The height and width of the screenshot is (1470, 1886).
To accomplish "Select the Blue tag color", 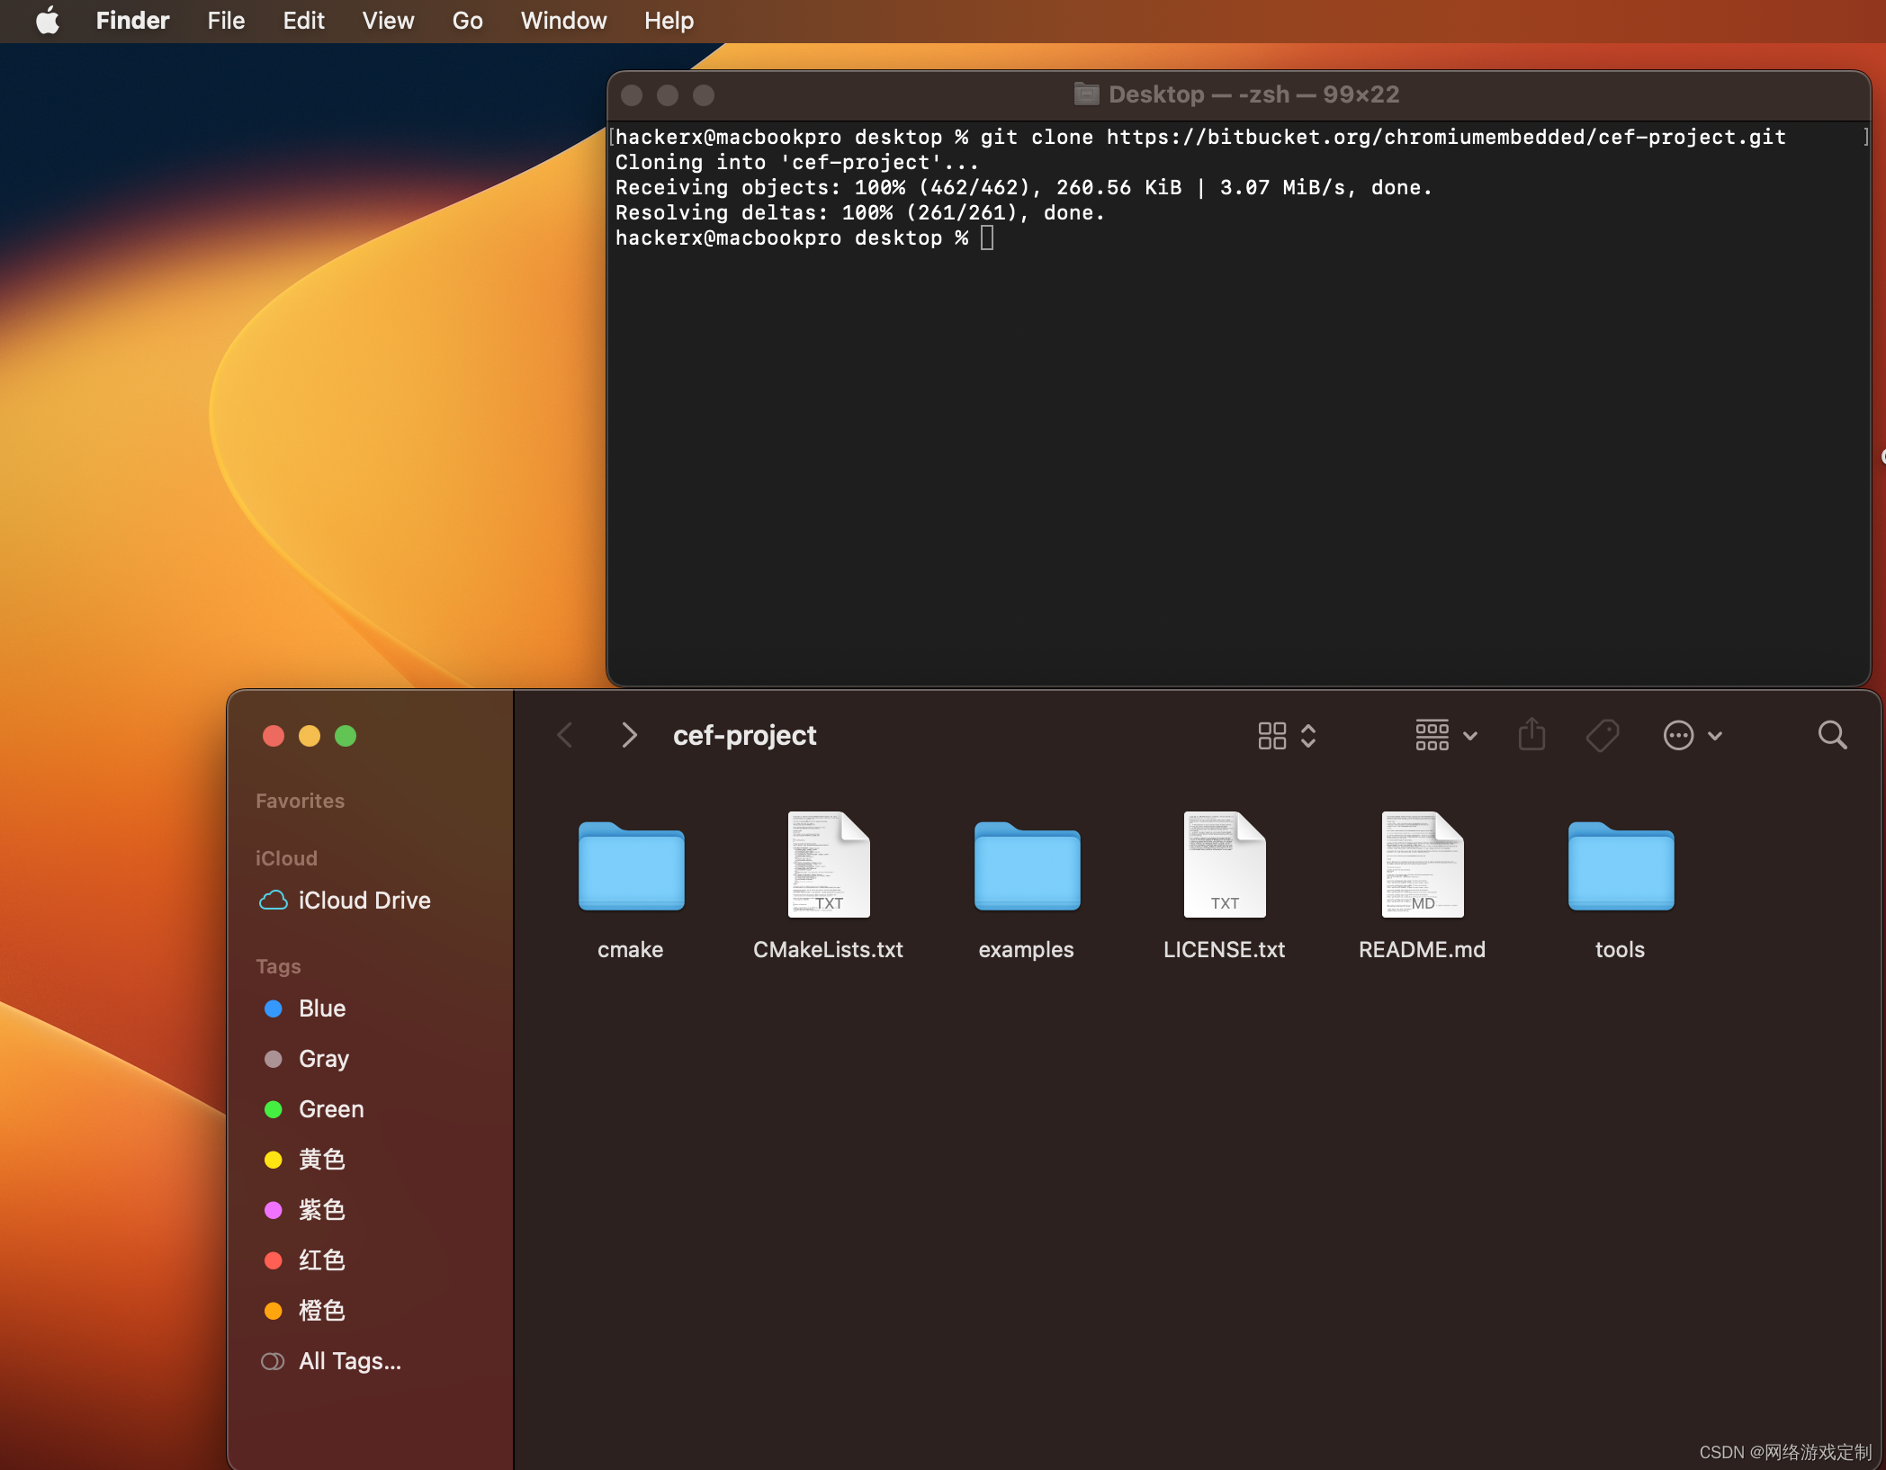I will coord(321,1008).
